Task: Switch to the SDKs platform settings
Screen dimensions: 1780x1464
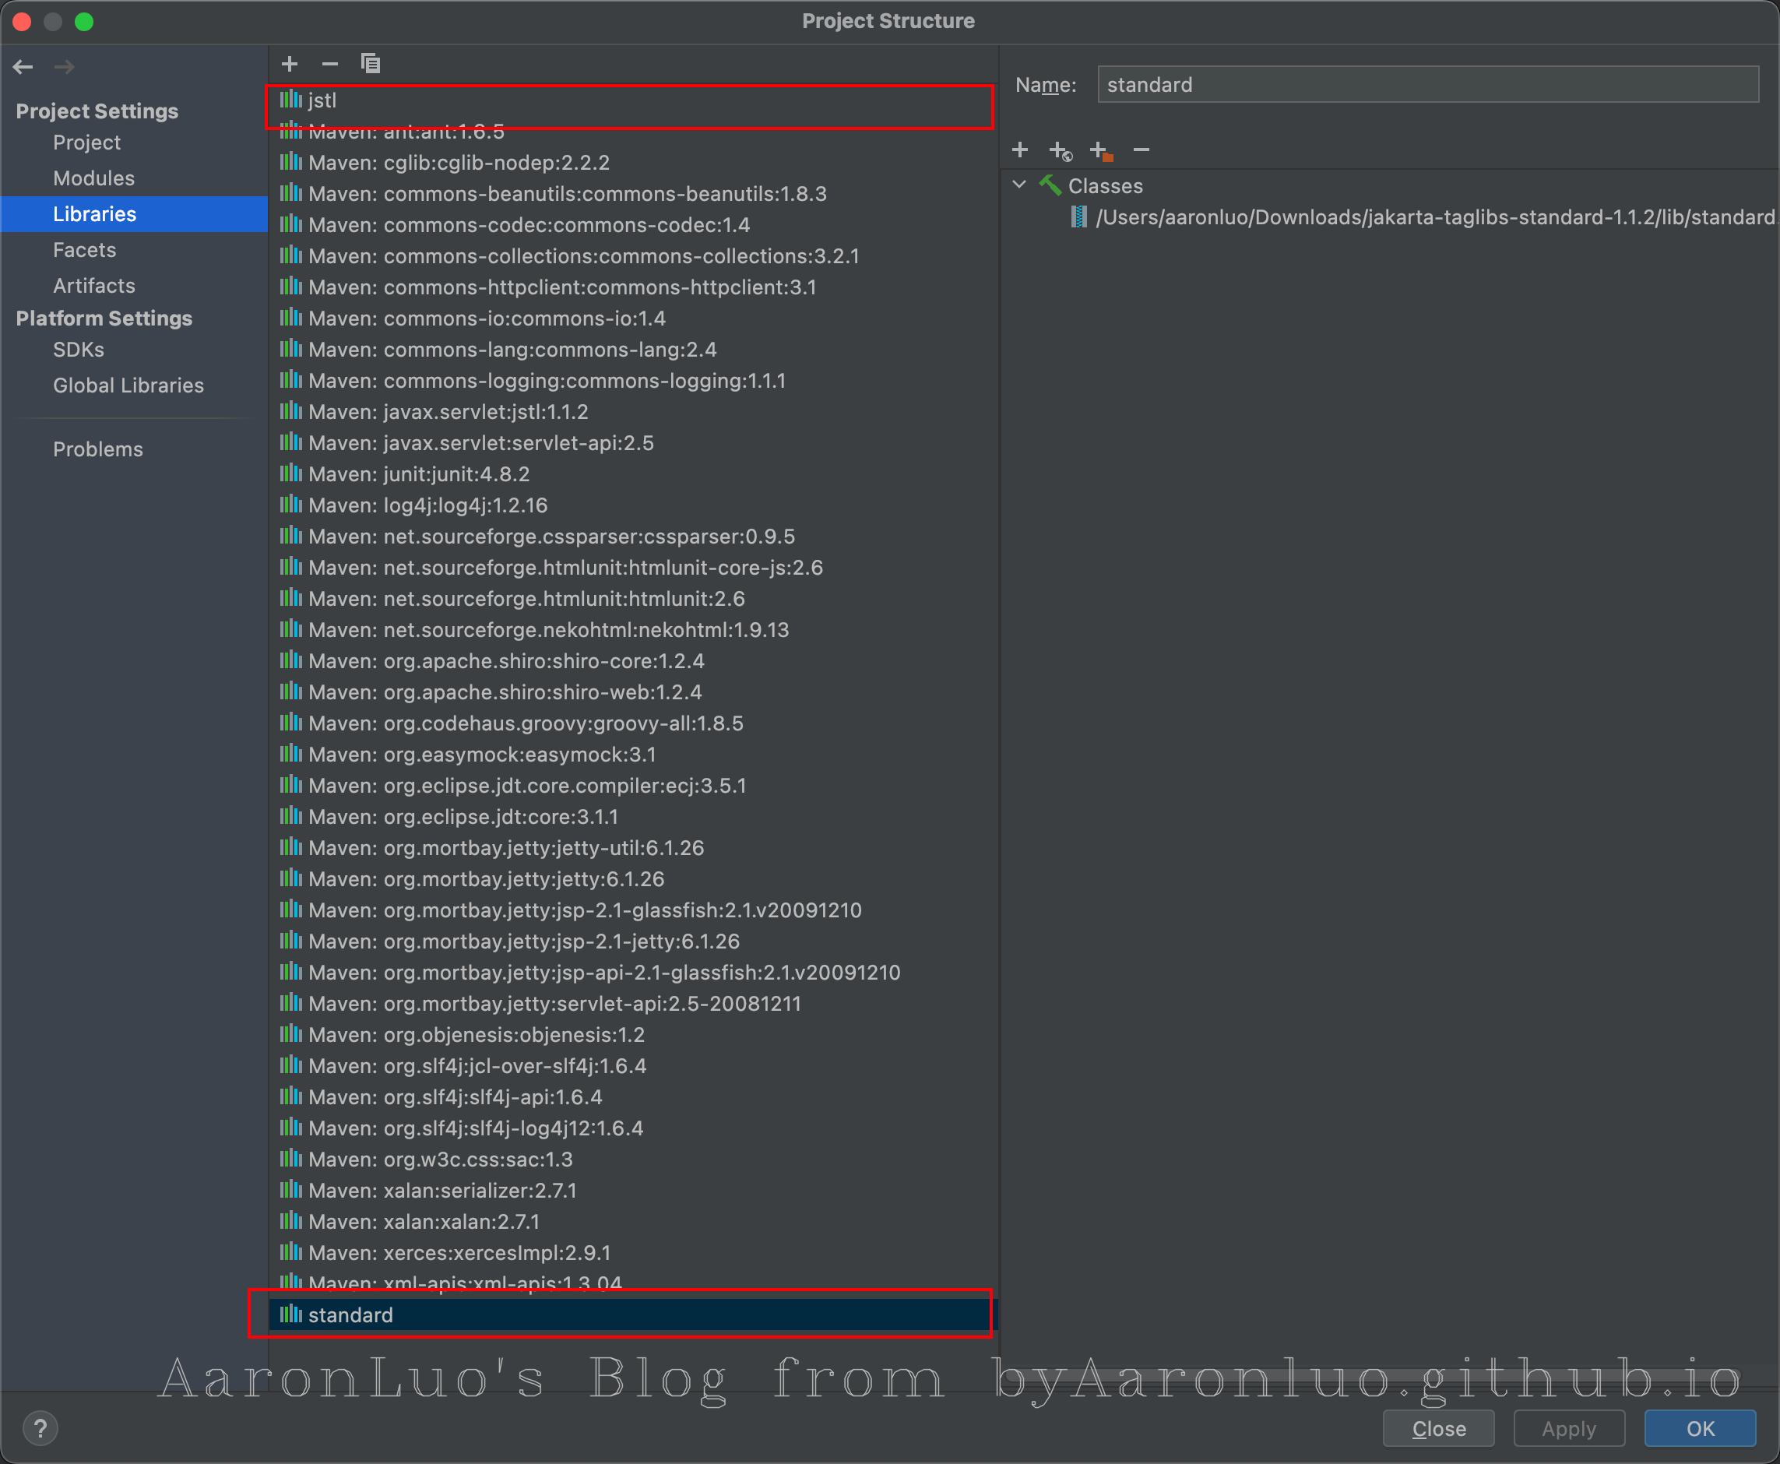Action: 79,349
